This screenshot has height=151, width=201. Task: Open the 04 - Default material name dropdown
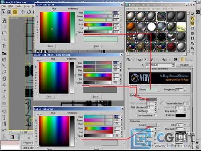173,65
